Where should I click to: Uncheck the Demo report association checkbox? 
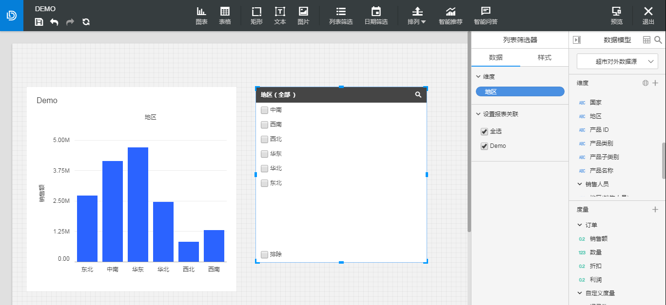coord(484,146)
